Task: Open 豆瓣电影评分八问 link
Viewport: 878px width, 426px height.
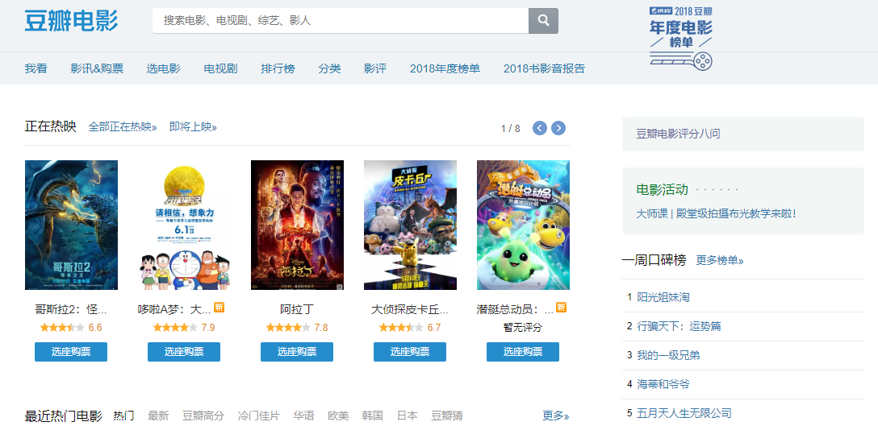Action: pyautogui.click(x=678, y=134)
